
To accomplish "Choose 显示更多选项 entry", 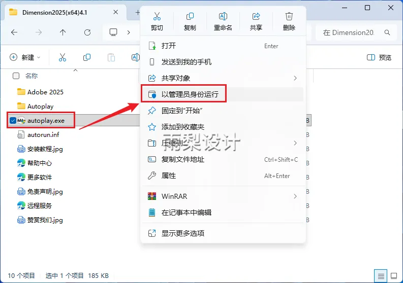I will pos(223,233).
